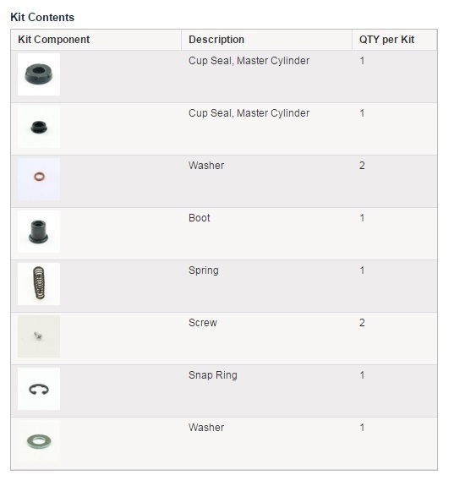View the boot component image
This screenshot has height=486, width=454.
click(39, 232)
